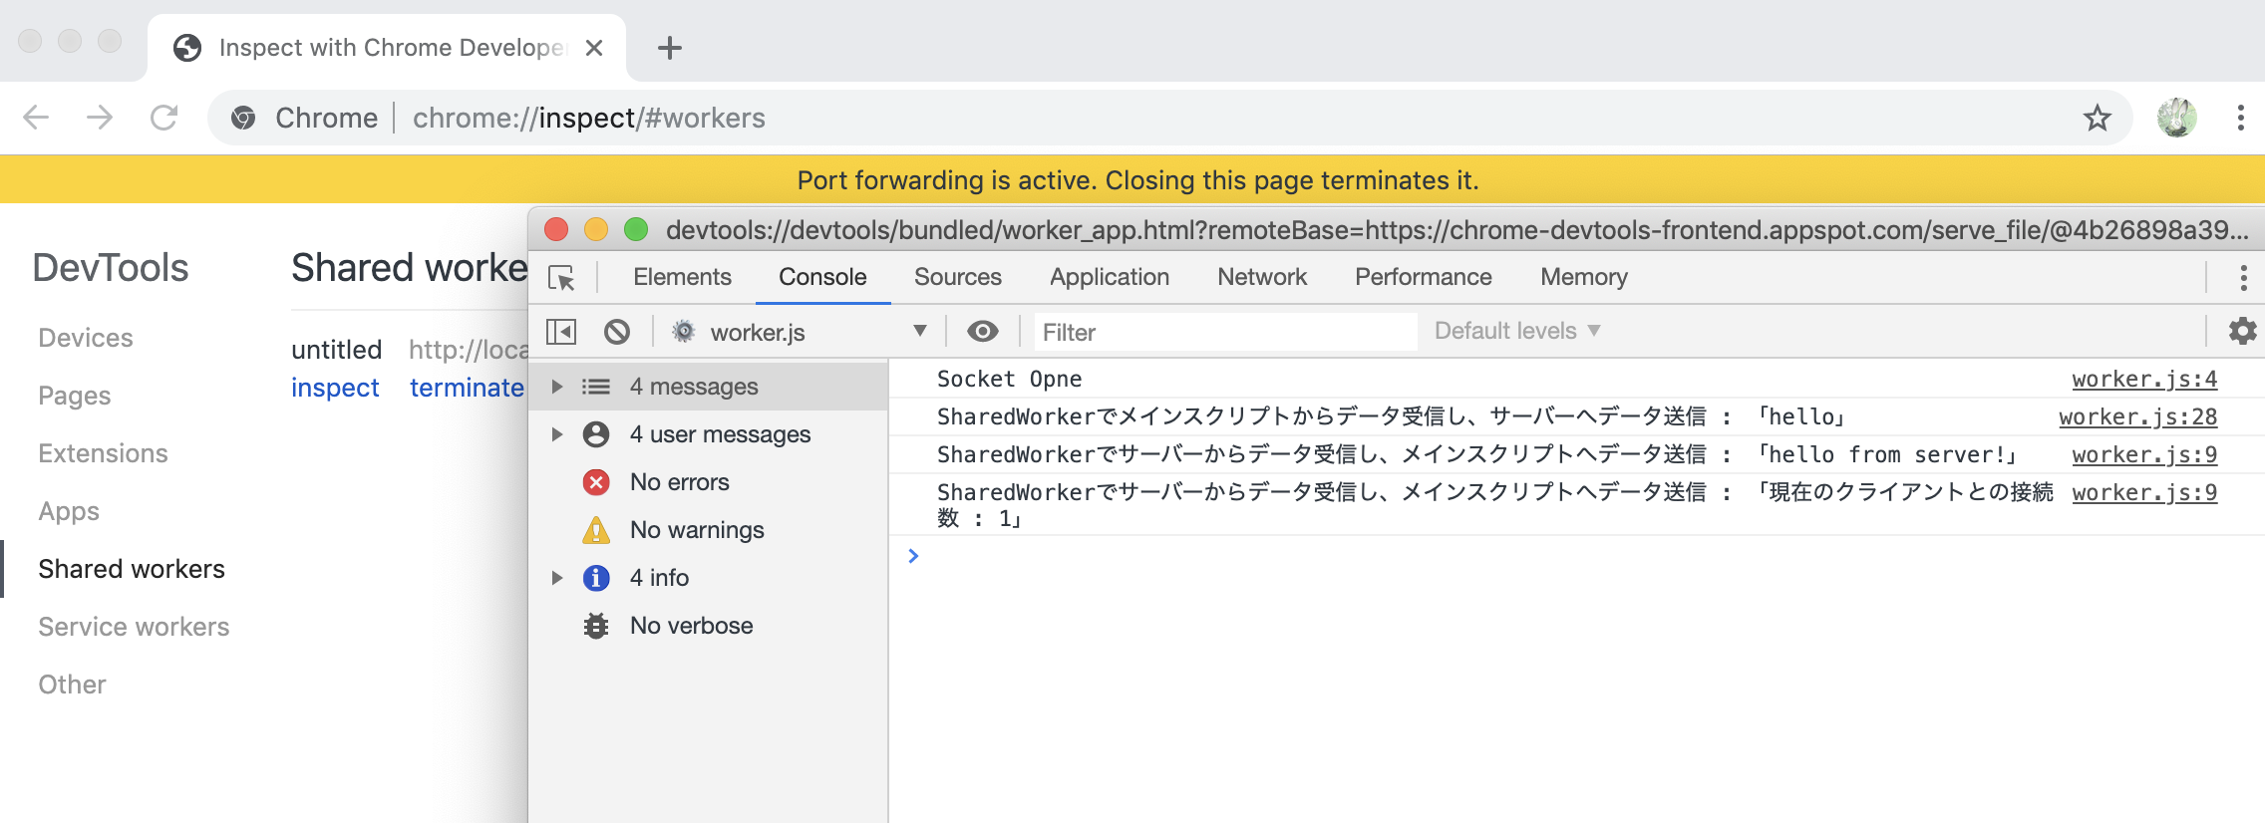Go forward using browser forward arrow
The height and width of the screenshot is (823, 2265).
100,118
